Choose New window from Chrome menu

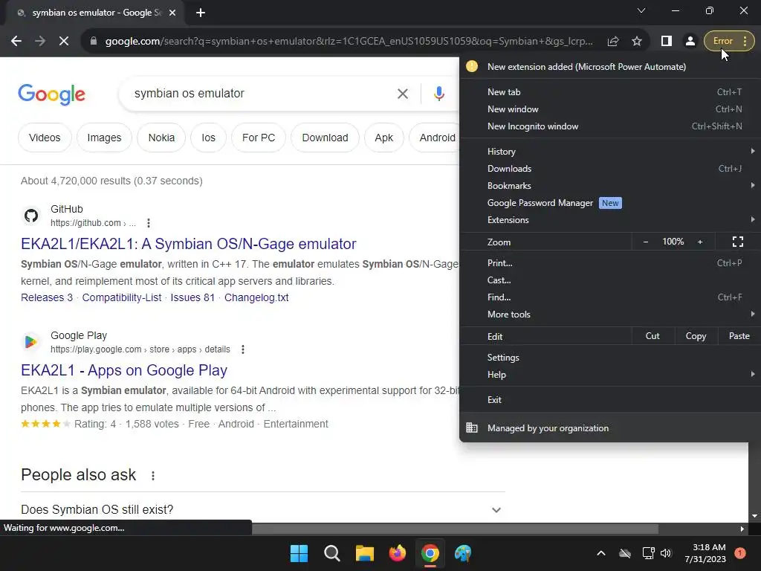tap(610, 109)
